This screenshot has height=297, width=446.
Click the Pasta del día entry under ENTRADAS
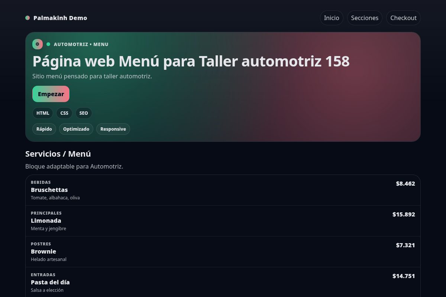point(50,282)
